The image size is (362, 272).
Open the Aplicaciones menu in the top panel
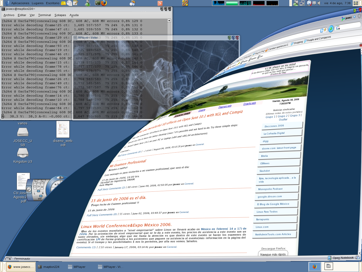[20, 3]
